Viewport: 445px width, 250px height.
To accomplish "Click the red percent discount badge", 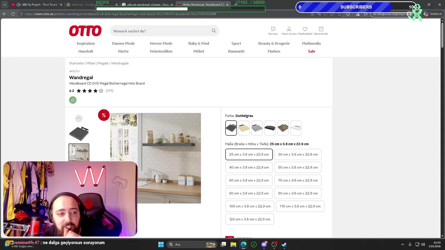I will pyautogui.click(x=104, y=115).
